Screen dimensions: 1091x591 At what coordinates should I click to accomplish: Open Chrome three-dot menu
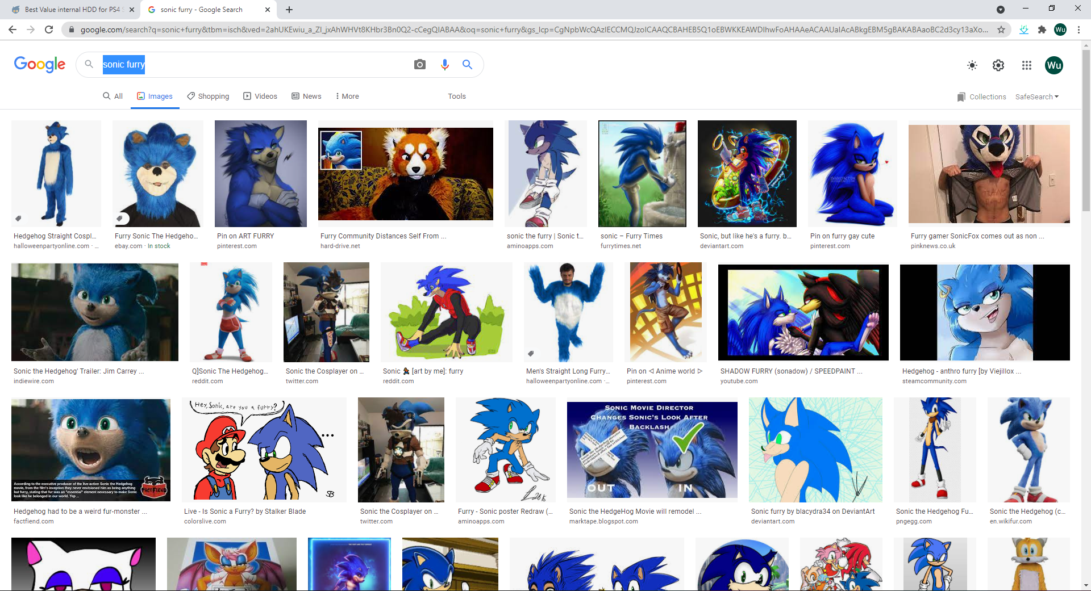1078,30
